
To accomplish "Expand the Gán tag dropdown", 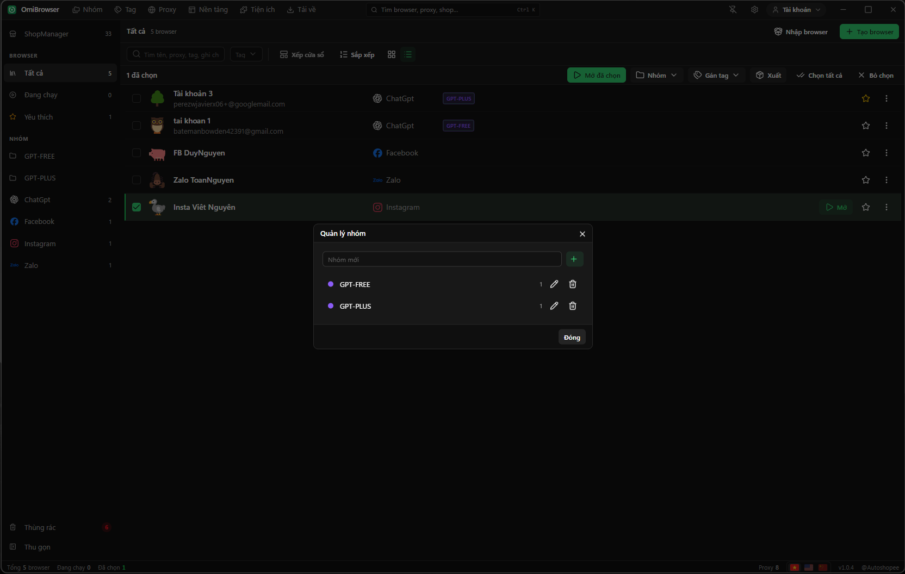I will (716, 76).
